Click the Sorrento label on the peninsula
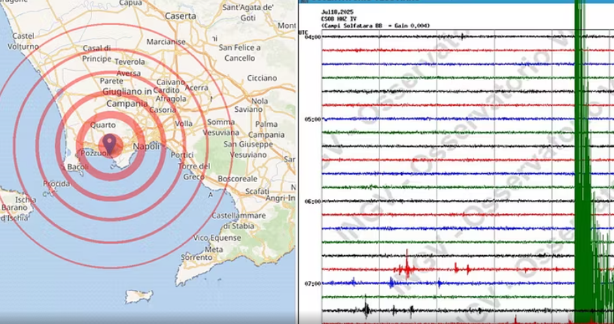This screenshot has height=324, width=614. pos(196,258)
